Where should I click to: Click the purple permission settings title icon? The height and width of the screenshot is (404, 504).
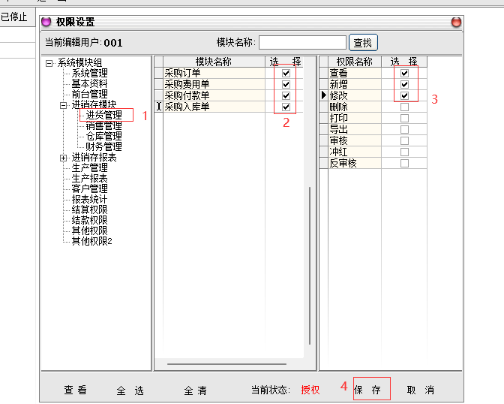tap(47, 23)
